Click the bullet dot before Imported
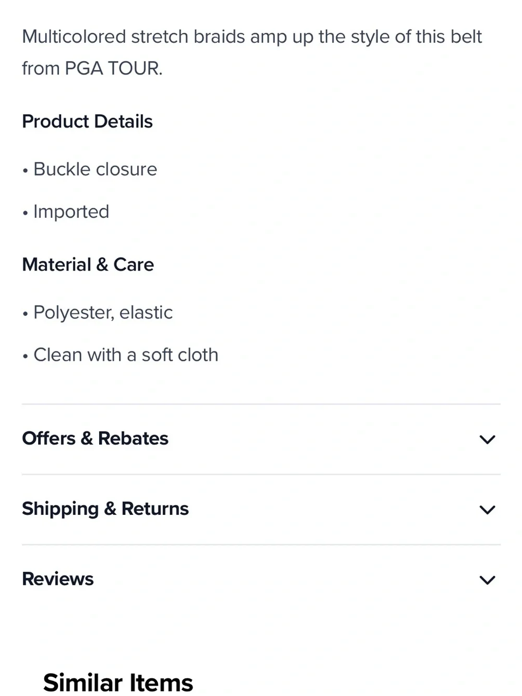Image resolution: width=522 pixels, height=696 pixels. (25, 213)
